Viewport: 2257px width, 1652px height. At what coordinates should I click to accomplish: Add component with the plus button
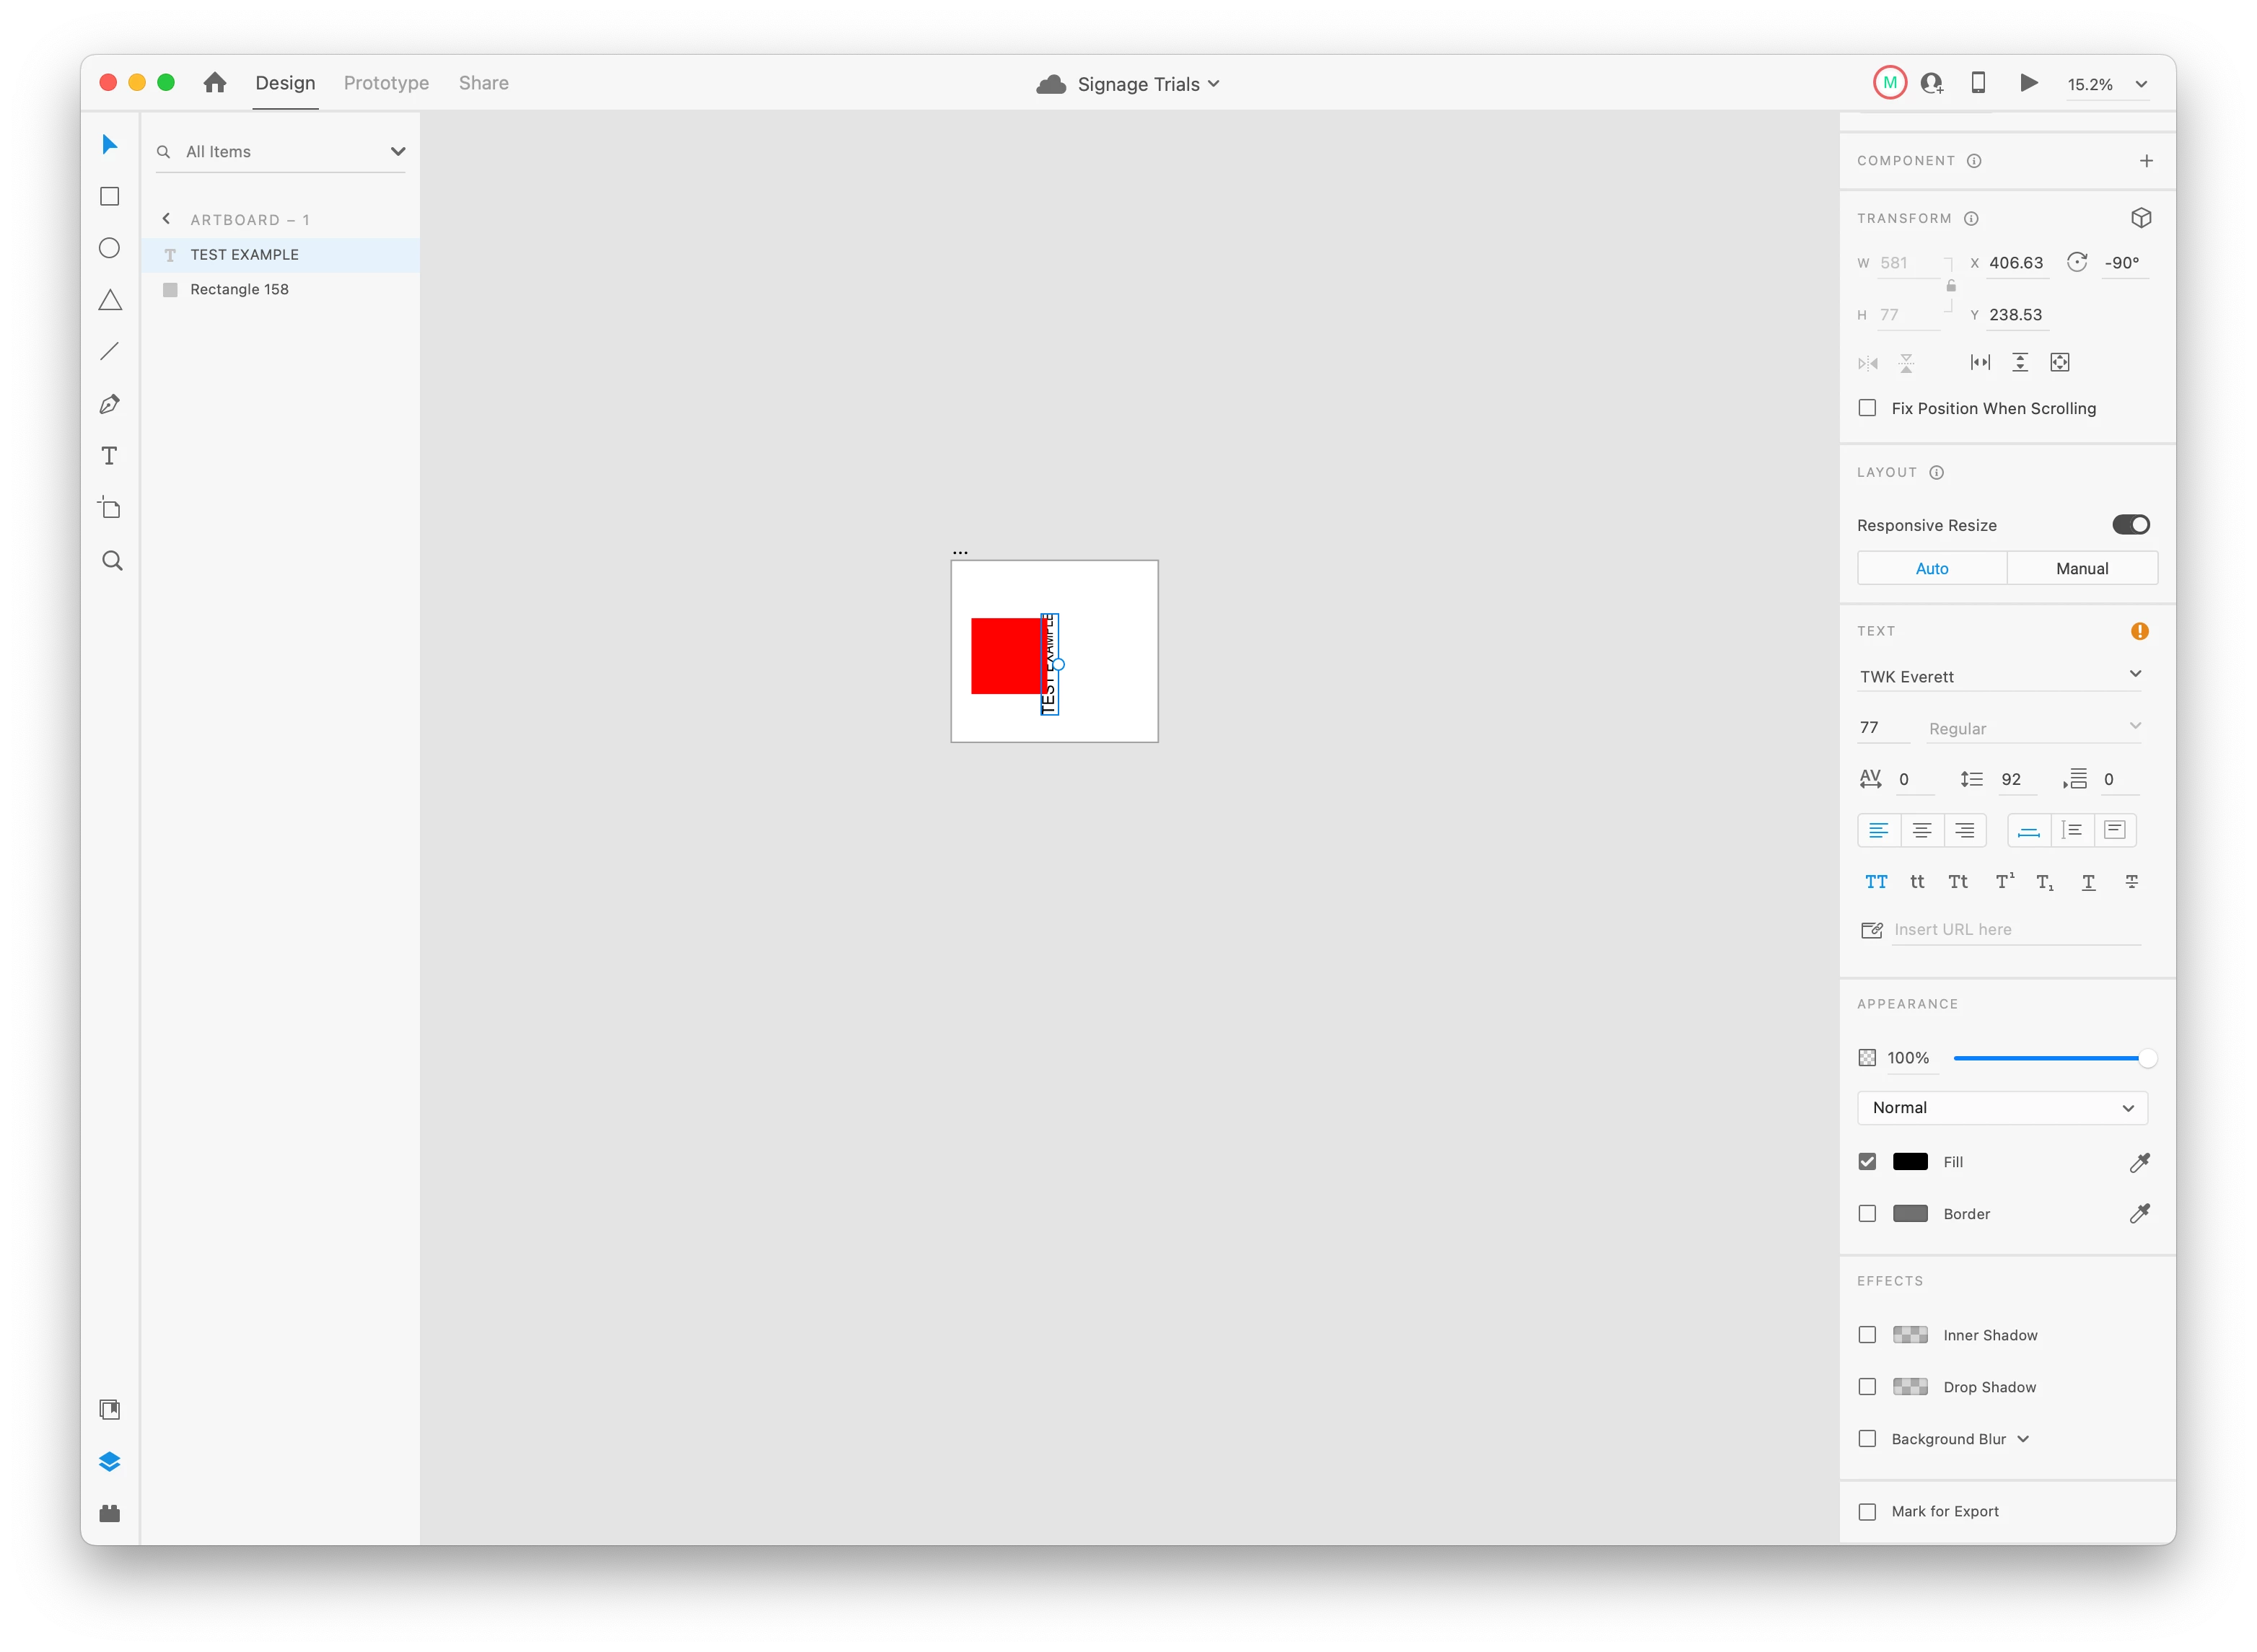2146,161
